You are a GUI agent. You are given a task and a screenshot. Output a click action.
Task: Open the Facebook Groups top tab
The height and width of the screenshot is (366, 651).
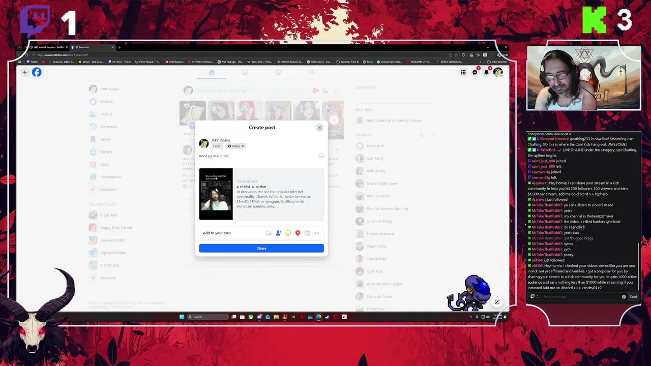[278, 72]
